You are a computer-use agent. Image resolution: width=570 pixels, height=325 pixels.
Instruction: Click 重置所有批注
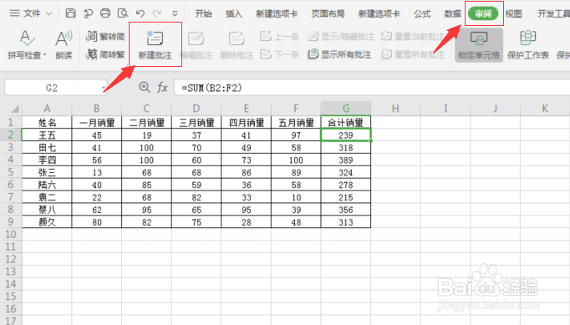pos(413,54)
